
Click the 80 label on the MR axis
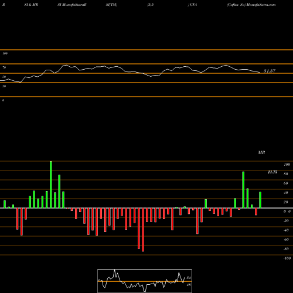286,174
